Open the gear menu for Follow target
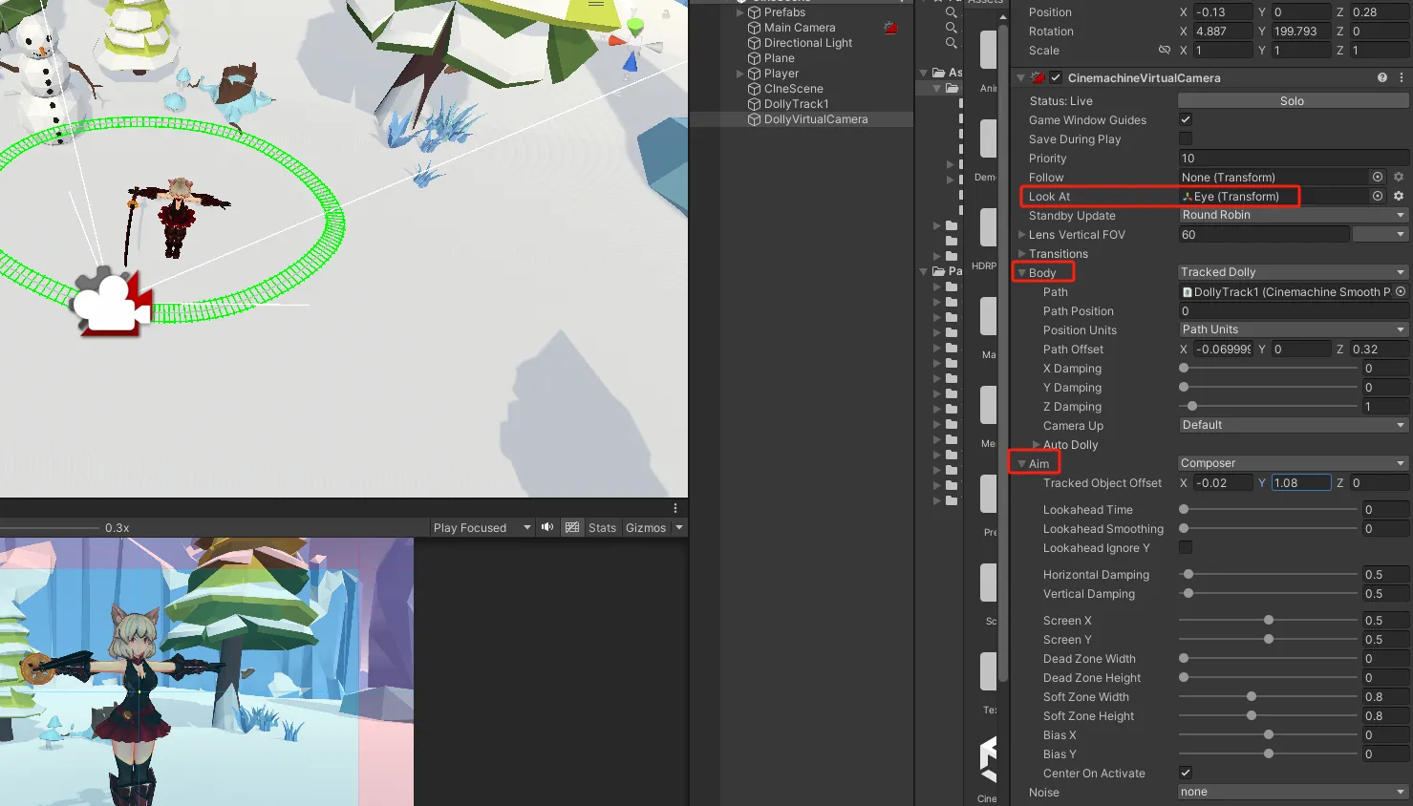The image size is (1413, 806). (x=1399, y=177)
